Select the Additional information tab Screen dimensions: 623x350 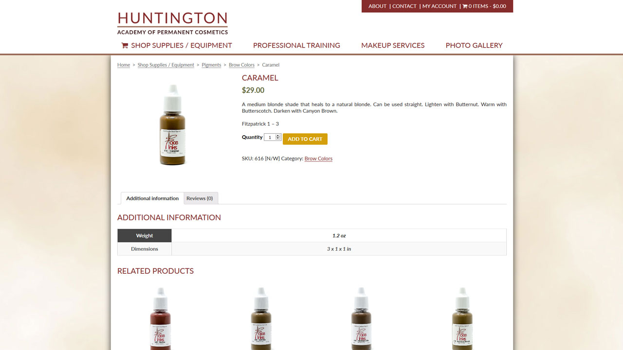[x=152, y=198]
